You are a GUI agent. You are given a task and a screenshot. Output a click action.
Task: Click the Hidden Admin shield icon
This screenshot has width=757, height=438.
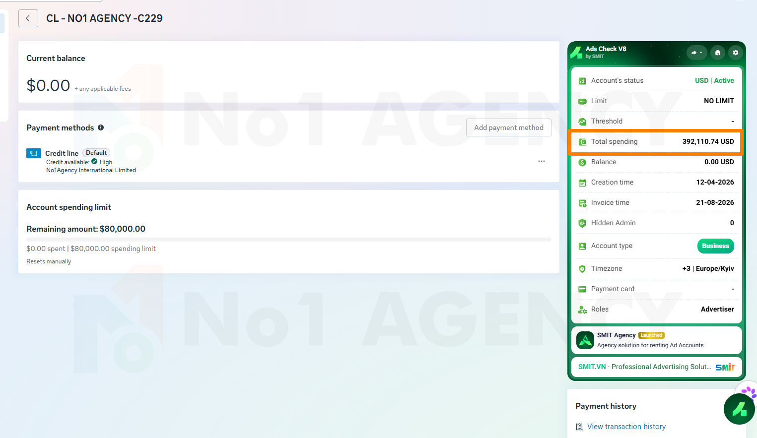tap(582, 223)
